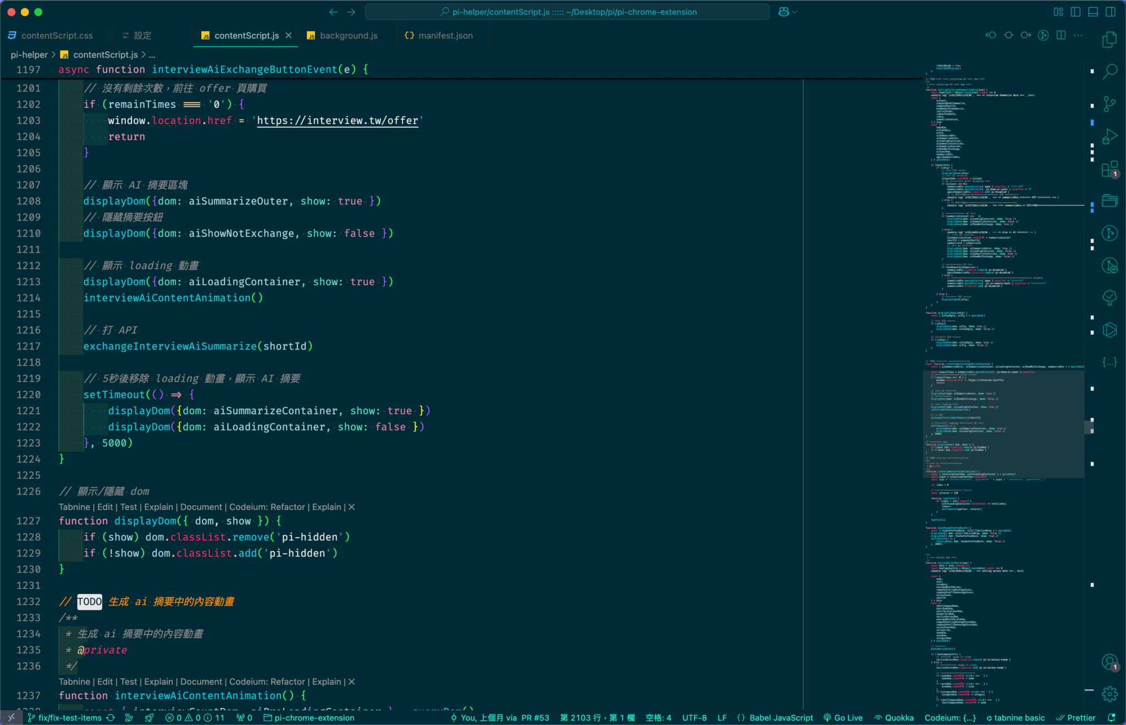Viewport: 1126px width, 725px height.
Task: Open the Search panel in the activity bar
Action: 1110,71
